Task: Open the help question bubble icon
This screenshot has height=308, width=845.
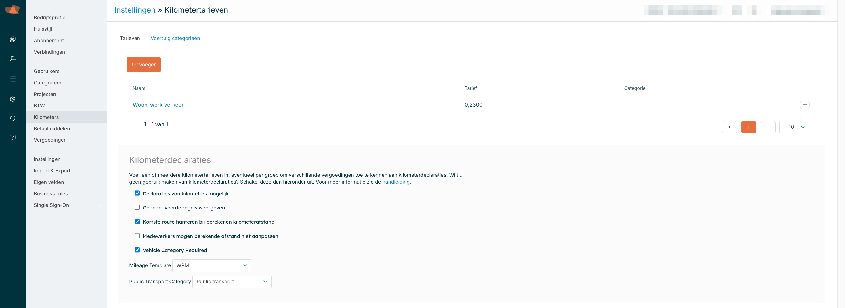Action: click(13, 138)
